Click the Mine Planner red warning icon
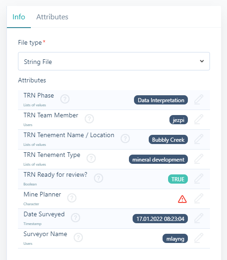227x260 pixels. pyautogui.click(x=182, y=199)
